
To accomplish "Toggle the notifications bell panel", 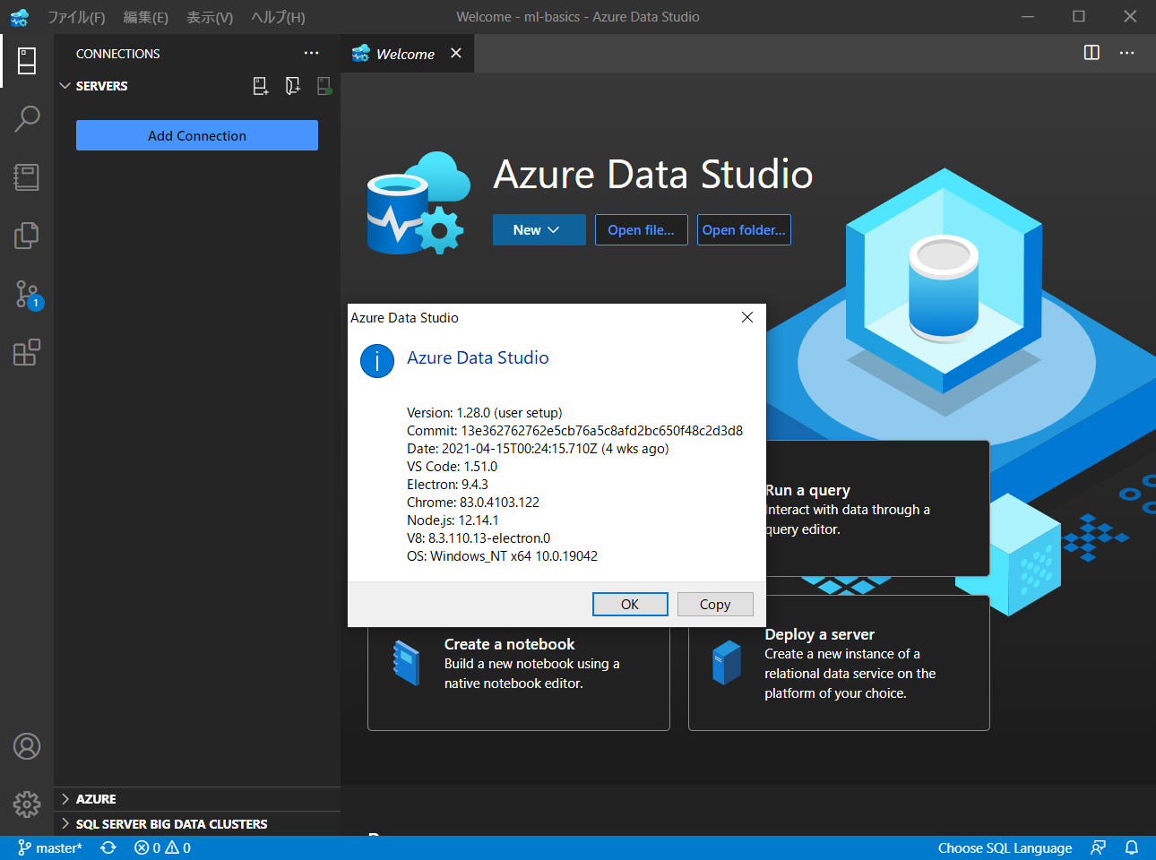I will tap(1132, 847).
